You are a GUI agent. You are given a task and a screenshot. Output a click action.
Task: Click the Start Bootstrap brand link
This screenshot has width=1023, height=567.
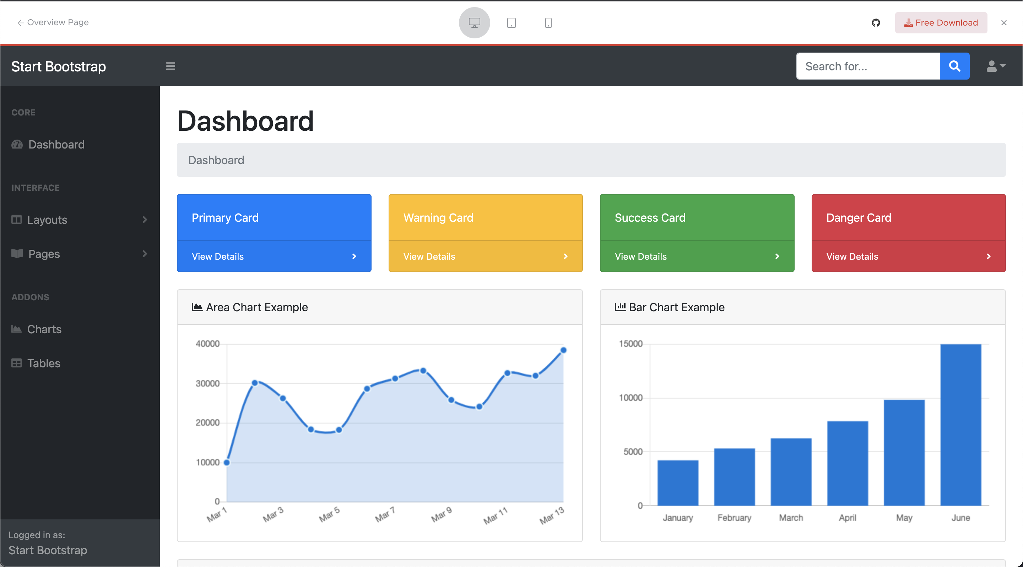tap(58, 66)
